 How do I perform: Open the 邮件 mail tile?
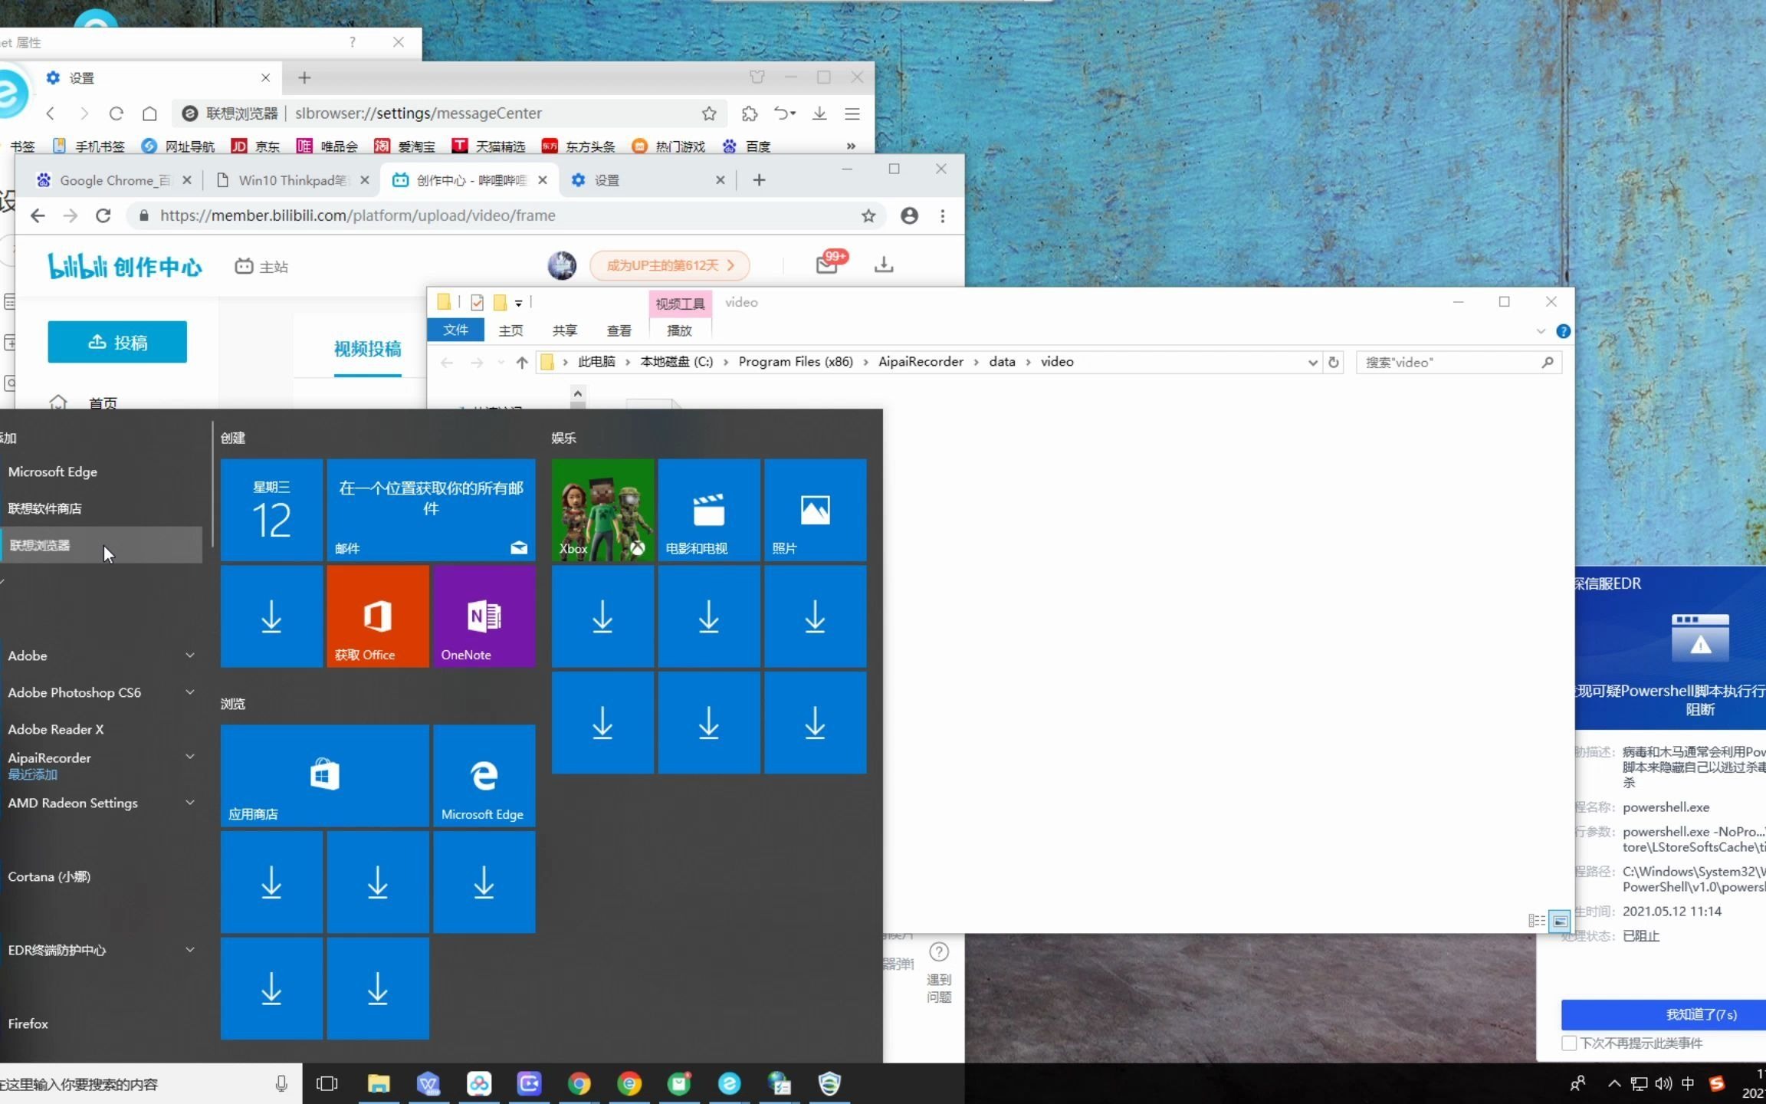[x=431, y=509]
